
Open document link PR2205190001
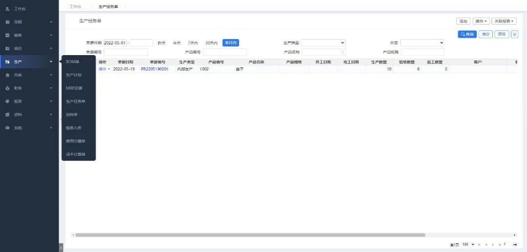coord(155,69)
